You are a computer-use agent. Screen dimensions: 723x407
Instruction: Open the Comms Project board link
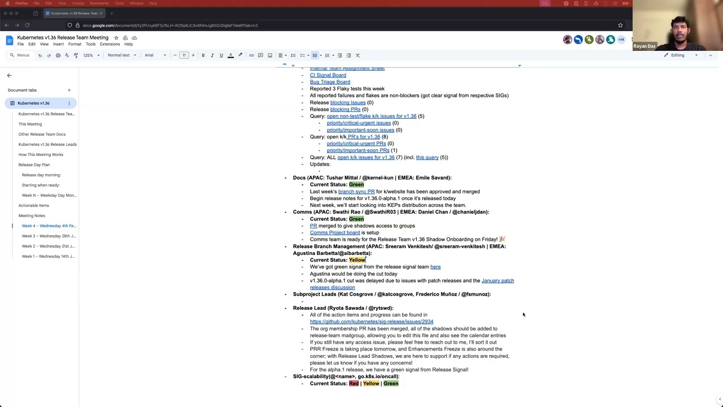335,232
